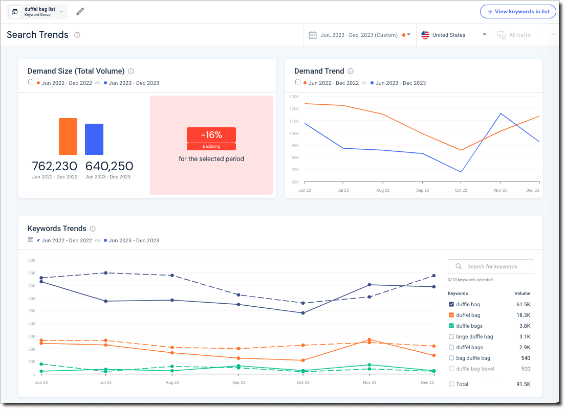Click the keyword group icon beside duffel bag list
565x409 pixels.
tap(14, 11)
